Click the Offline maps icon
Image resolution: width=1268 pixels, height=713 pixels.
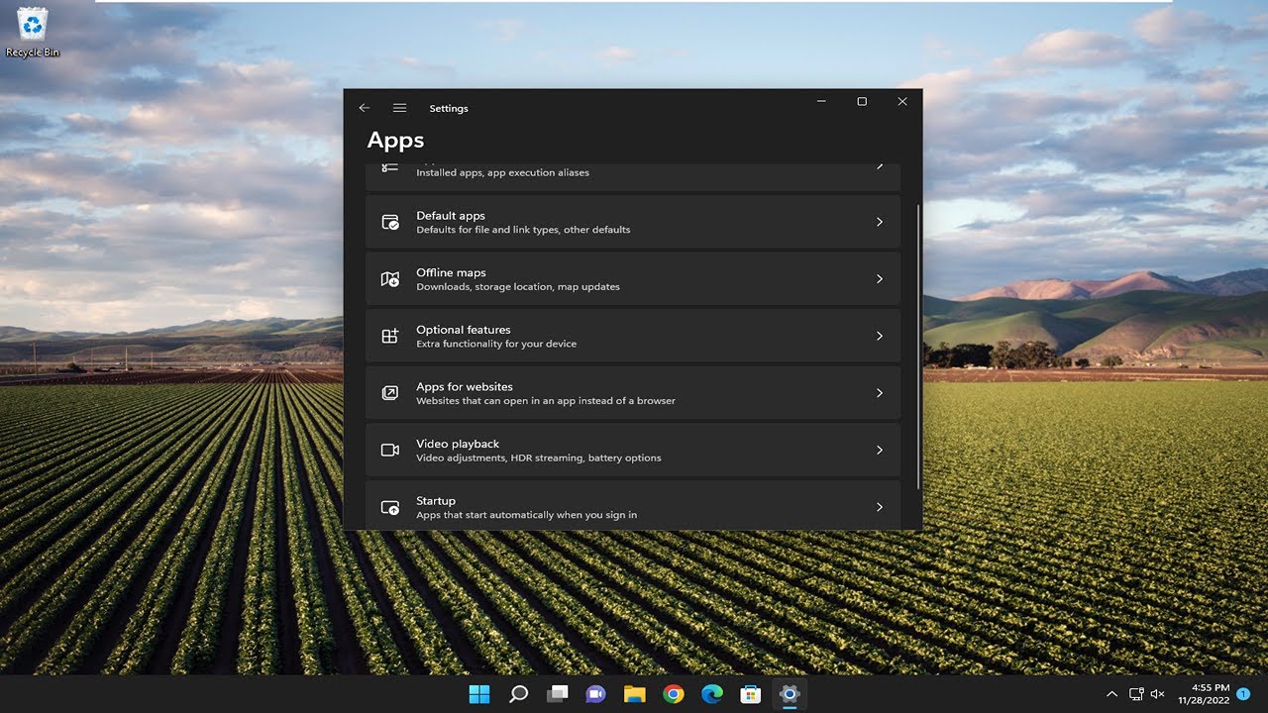tap(390, 279)
